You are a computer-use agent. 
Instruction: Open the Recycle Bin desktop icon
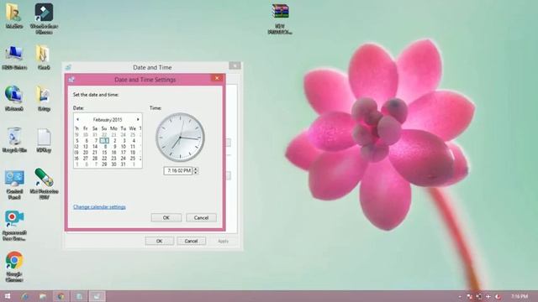point(14,140)
